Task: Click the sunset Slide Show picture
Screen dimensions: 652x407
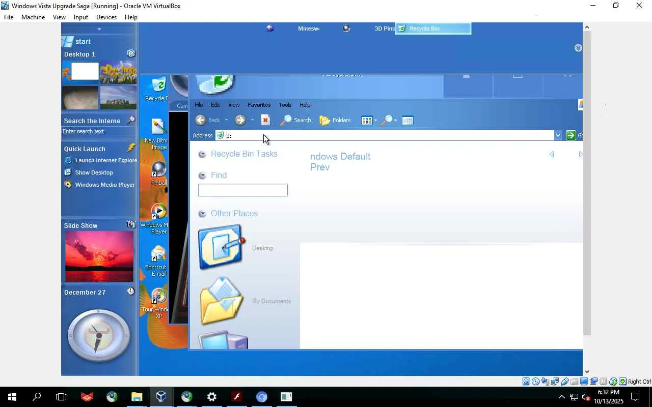Action: point(99,256)
